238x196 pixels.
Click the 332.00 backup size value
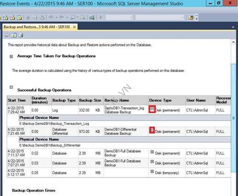(x=84, y=110)
